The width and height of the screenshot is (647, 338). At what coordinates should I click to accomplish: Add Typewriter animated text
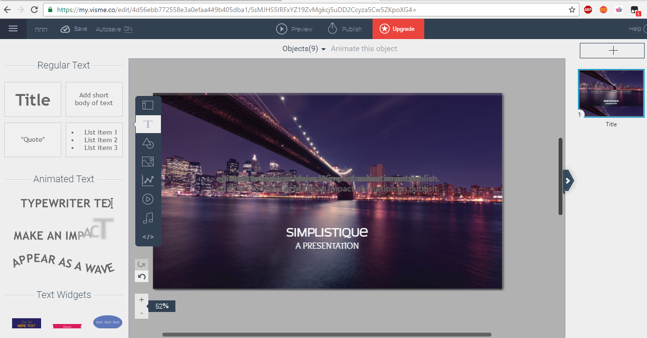66,203
